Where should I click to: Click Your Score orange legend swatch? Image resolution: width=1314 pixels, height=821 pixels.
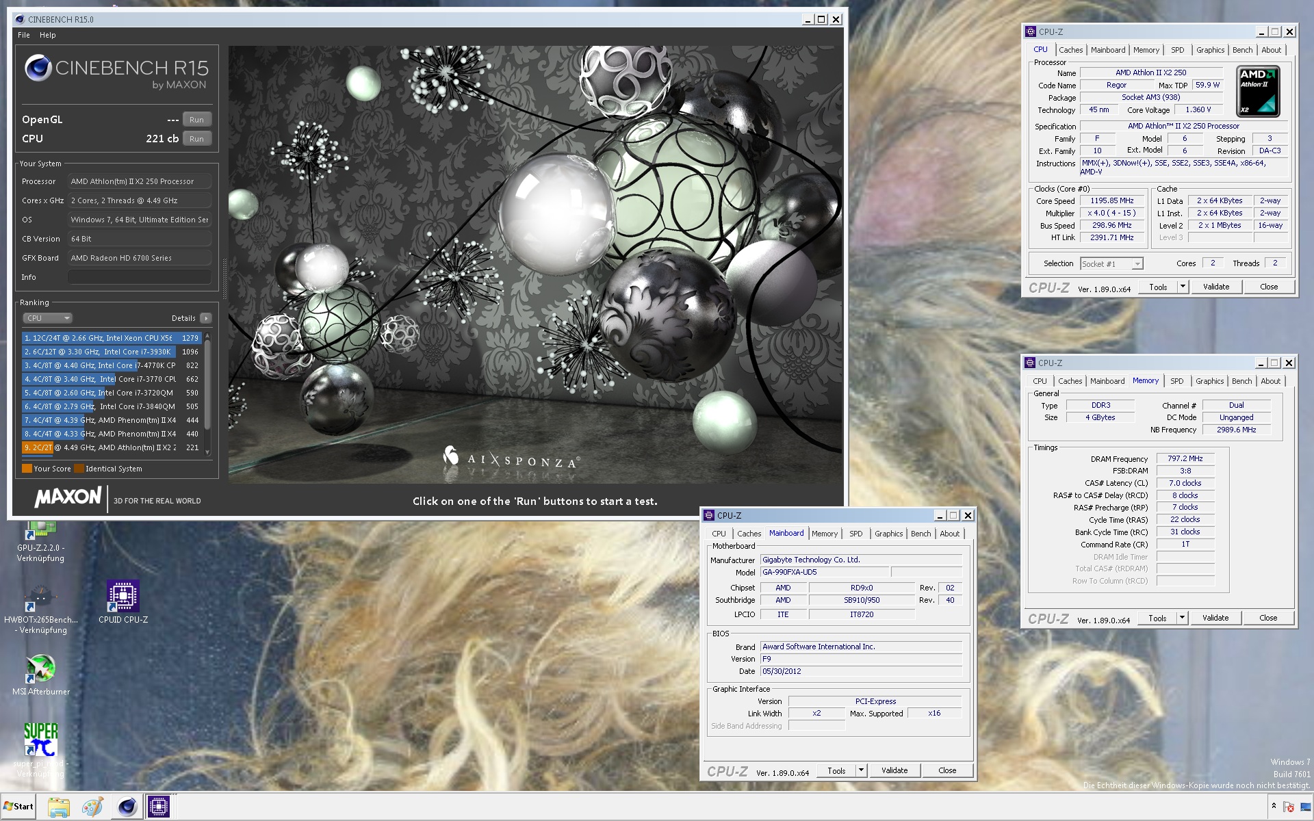coord(27,469)
